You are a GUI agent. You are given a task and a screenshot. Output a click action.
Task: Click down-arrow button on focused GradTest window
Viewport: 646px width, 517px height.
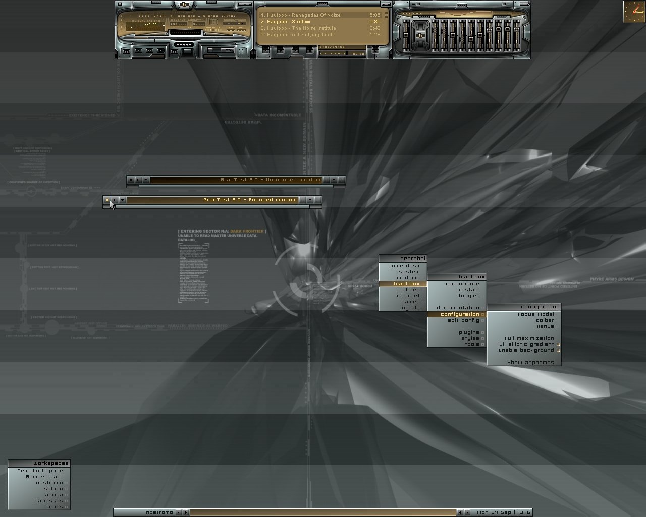point(122,200)
